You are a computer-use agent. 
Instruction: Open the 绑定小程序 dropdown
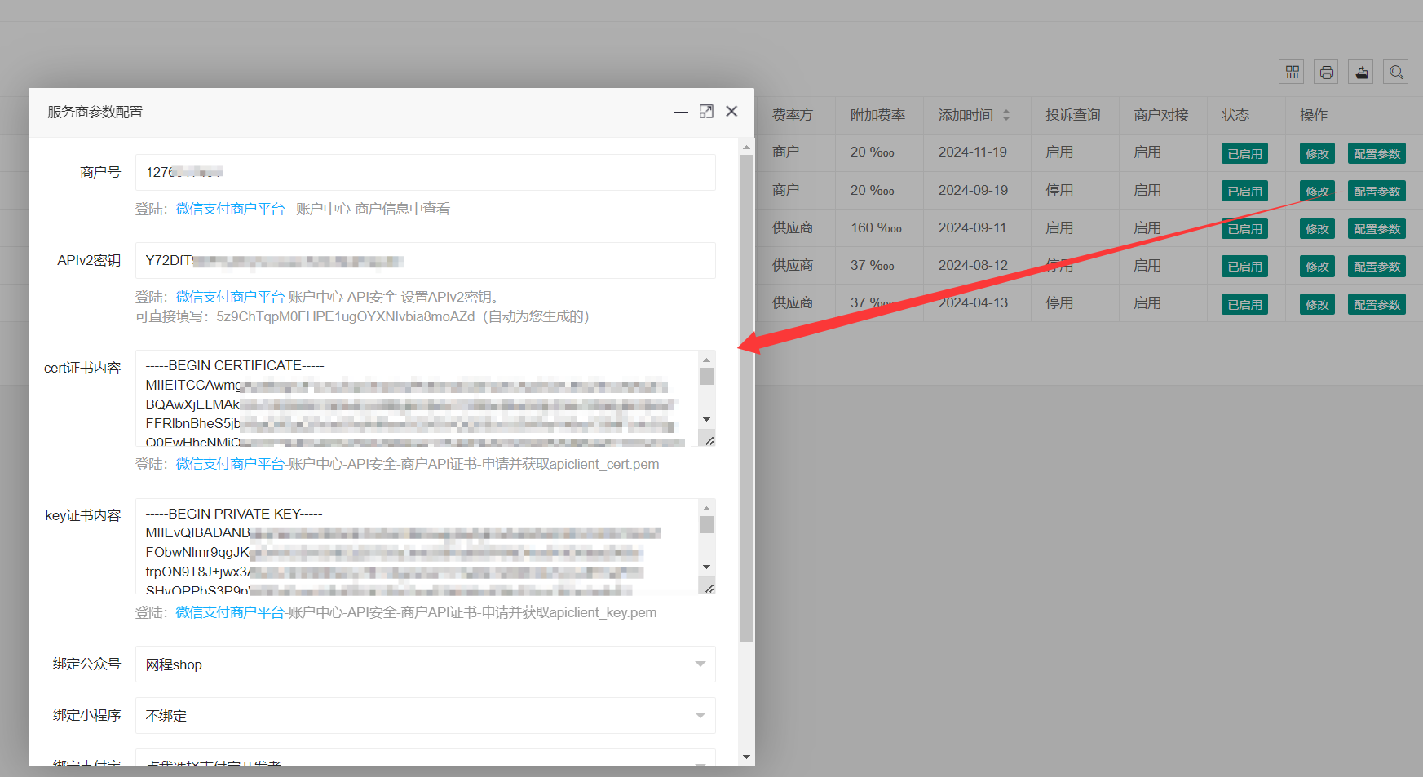coord(425,715)
